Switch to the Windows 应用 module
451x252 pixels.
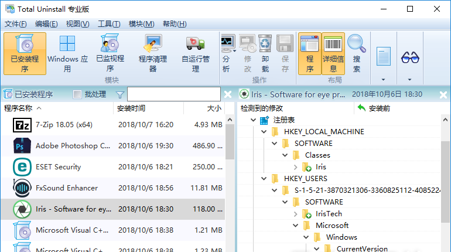(x=67, y=53)
